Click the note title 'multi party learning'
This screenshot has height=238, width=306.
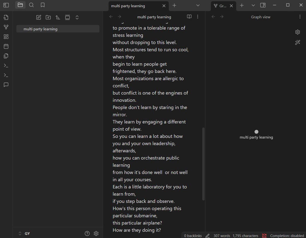point(154,17)
